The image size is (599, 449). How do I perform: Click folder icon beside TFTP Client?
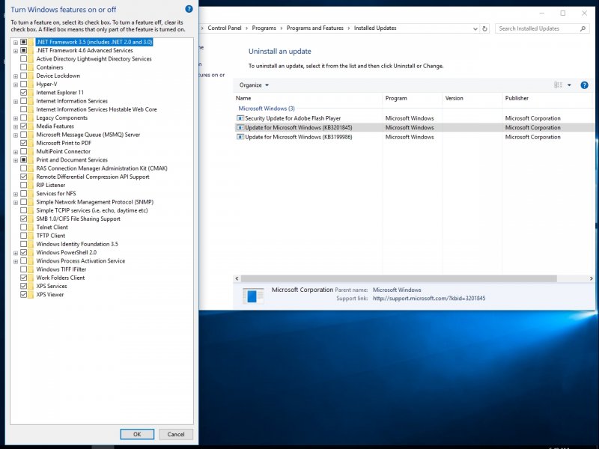[31, 236]
